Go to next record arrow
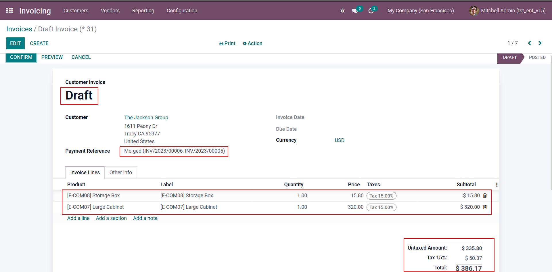Image resolution: width=552 pixels, height=272 pixels. [540, 43]
